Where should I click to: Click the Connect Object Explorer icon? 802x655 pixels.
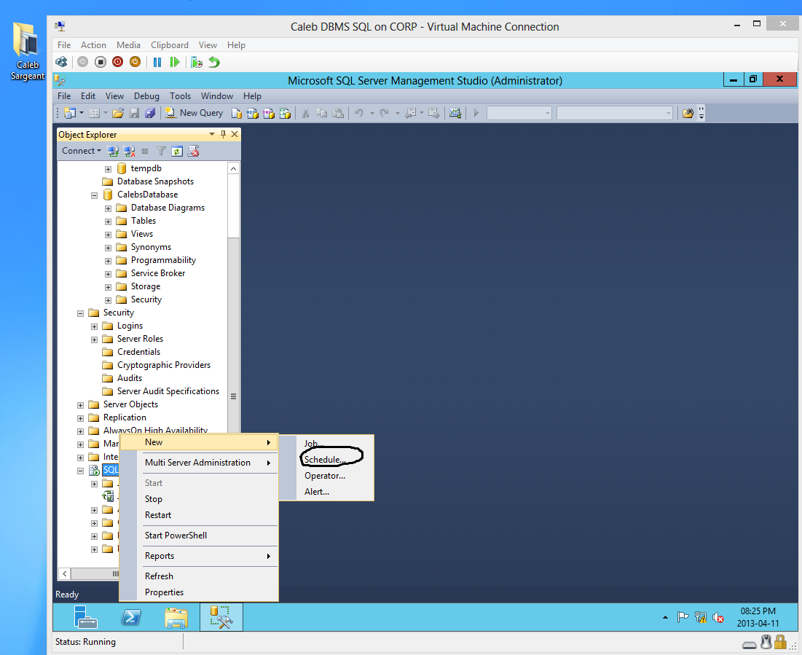click(x=112, y=151)
